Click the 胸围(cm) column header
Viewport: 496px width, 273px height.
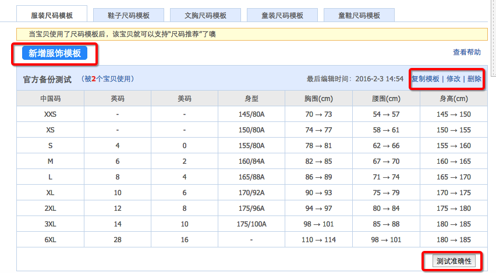(x=318, y=99)
